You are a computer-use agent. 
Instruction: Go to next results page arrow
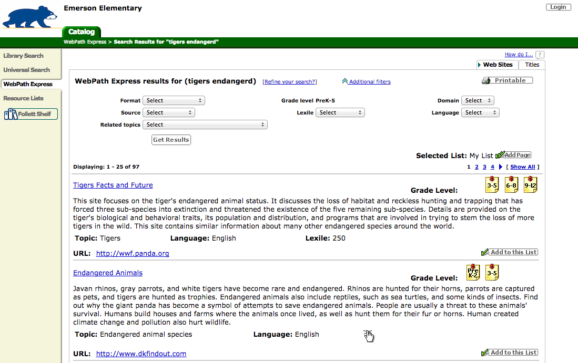(x=500, y=167)
